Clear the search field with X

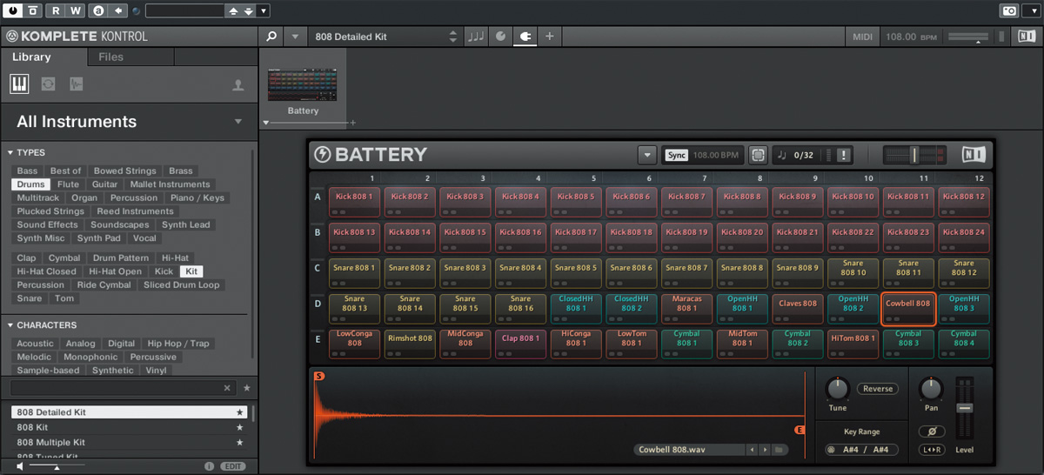point(227,388)
